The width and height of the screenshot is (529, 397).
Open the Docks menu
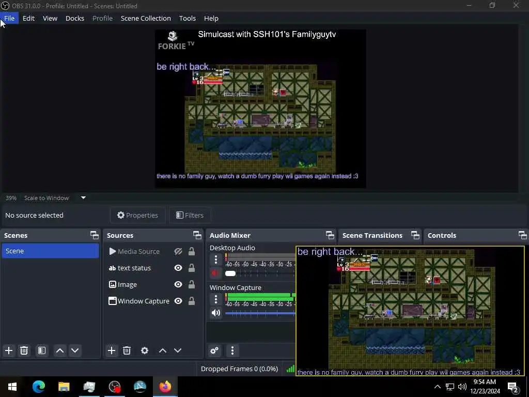(x=74, y=18)
